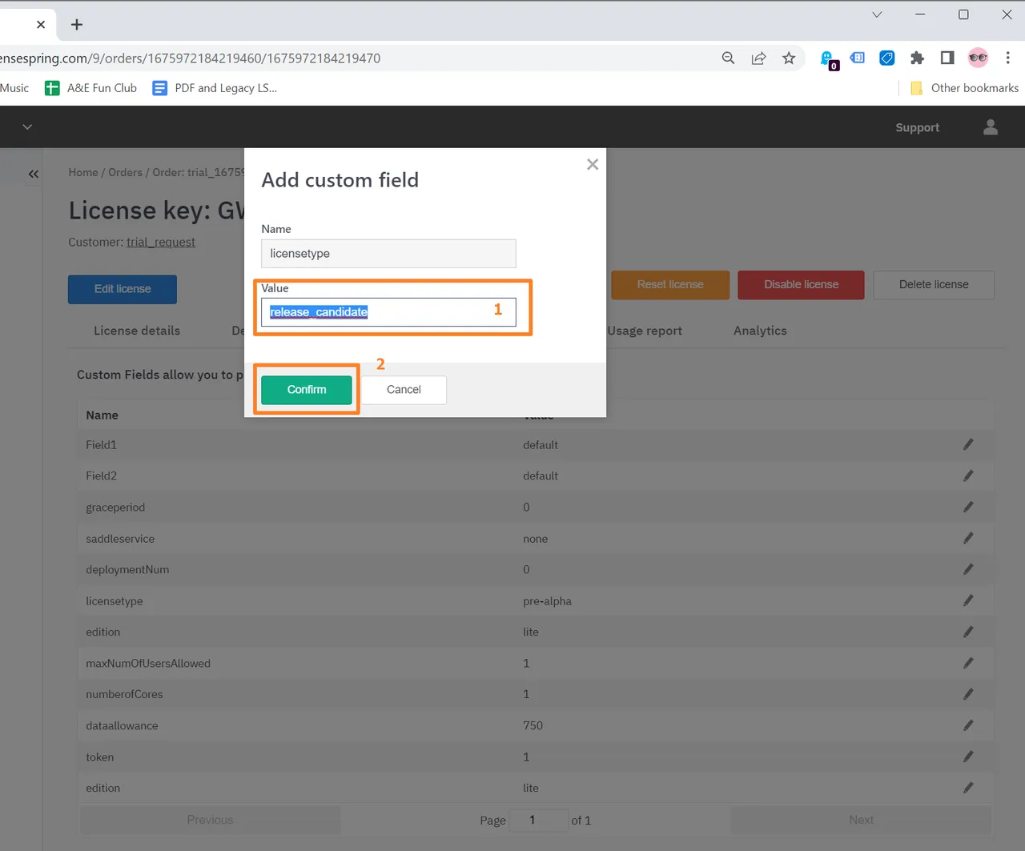Edit the dataallowance value using its pencil icon
This screenshot has height=851, width=1025.
[x=968, y=725]
